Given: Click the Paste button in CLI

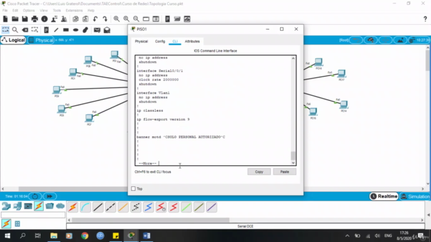Looking at the screenshot, I should tap(284, 172).
